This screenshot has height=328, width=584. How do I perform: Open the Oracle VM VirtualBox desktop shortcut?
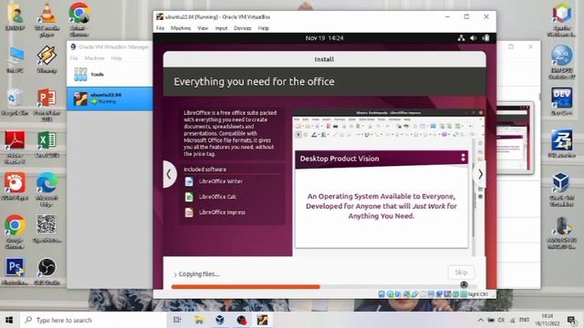562,190
